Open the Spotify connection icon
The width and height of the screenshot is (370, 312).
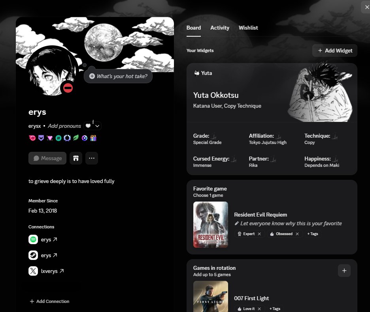tap(33, 239)
